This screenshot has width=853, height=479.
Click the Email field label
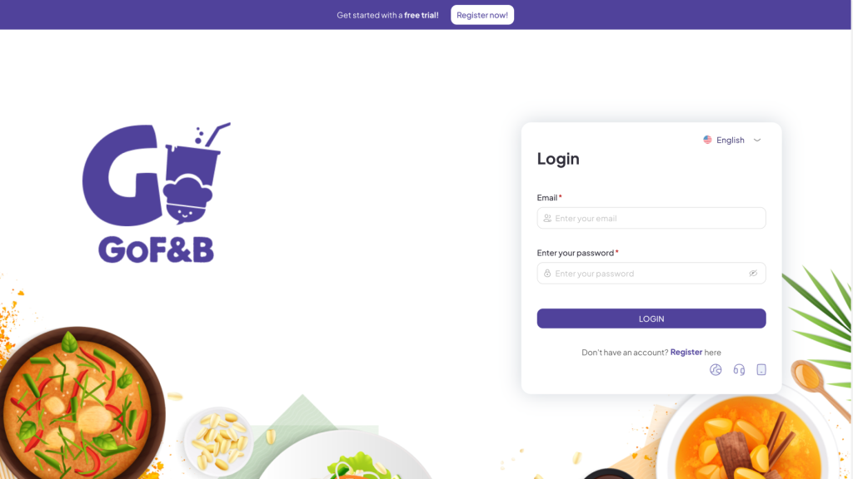point(549,198)
